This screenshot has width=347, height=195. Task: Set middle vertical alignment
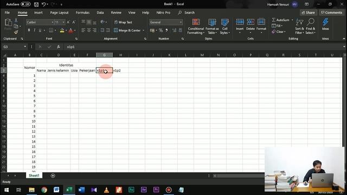coord(89,22)
